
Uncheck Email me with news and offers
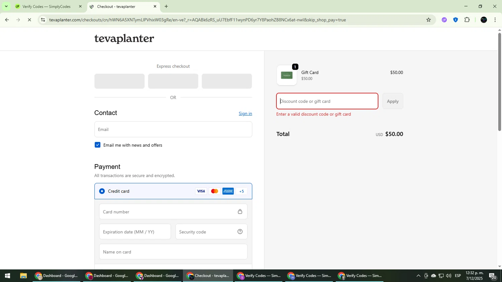tap(97, 145)
